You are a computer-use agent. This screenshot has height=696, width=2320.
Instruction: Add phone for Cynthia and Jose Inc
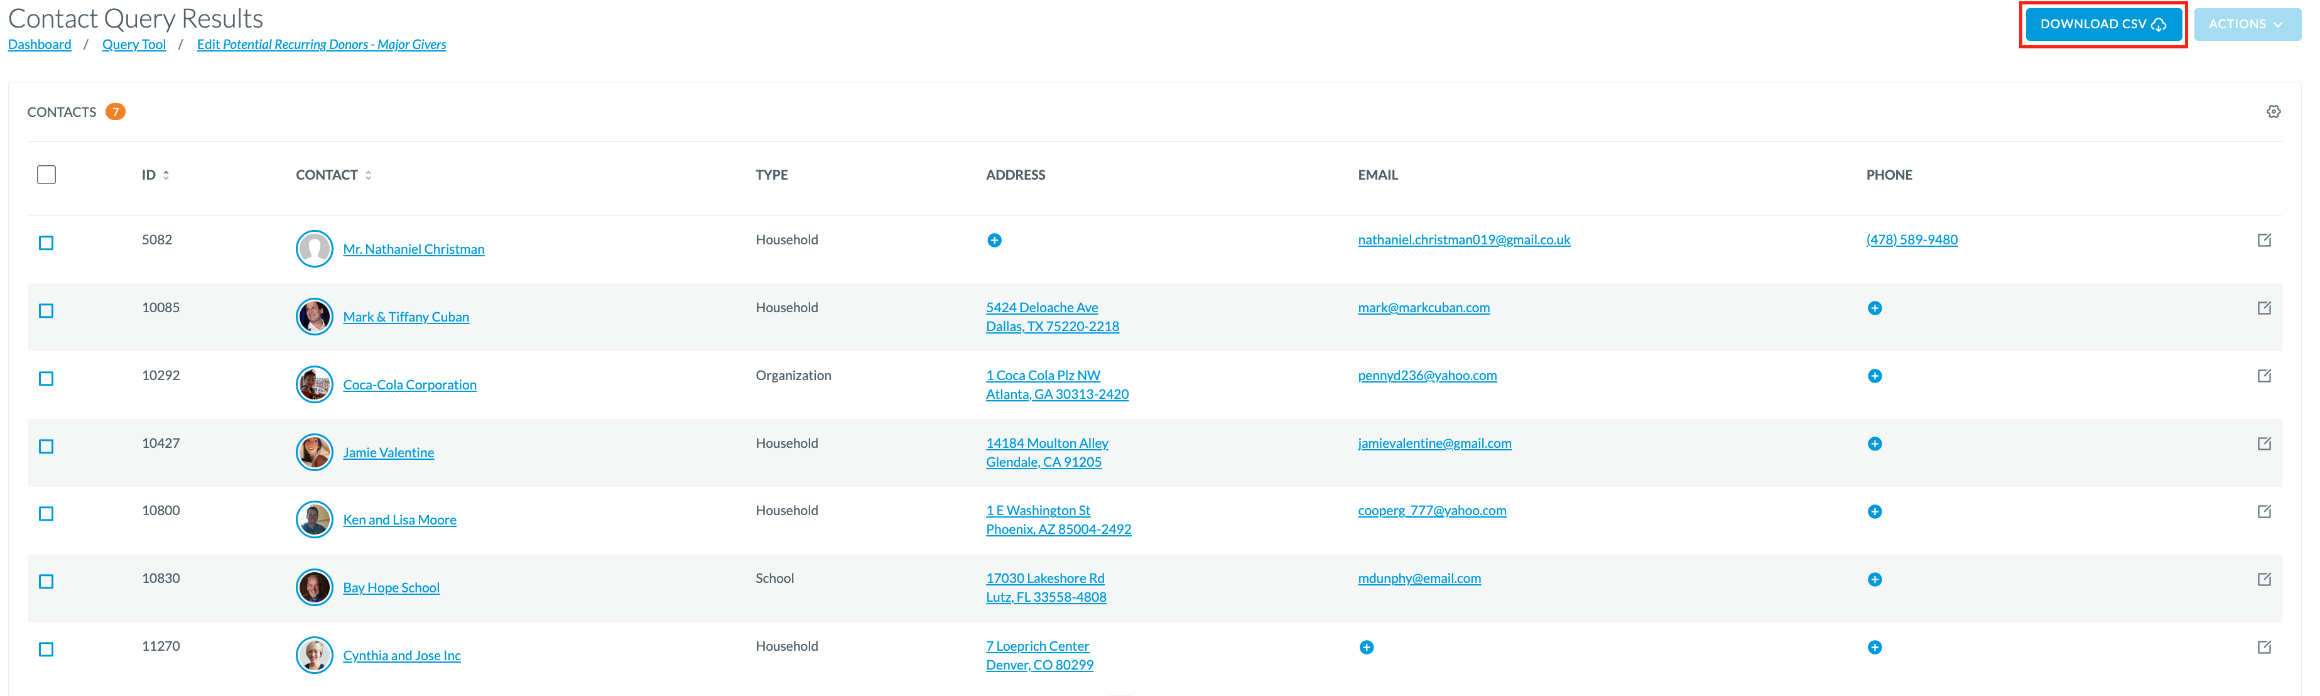coord(1874,648)
